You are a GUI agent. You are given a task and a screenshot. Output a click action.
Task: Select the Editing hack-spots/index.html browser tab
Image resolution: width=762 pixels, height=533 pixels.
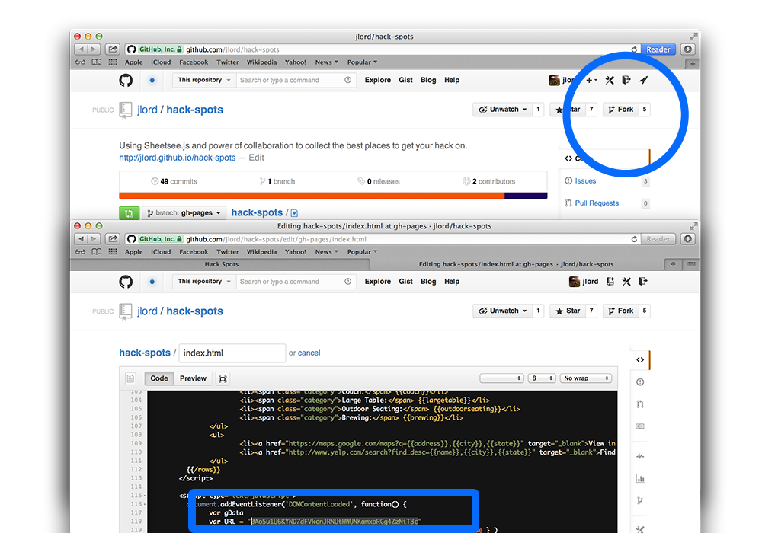(516, 264)
